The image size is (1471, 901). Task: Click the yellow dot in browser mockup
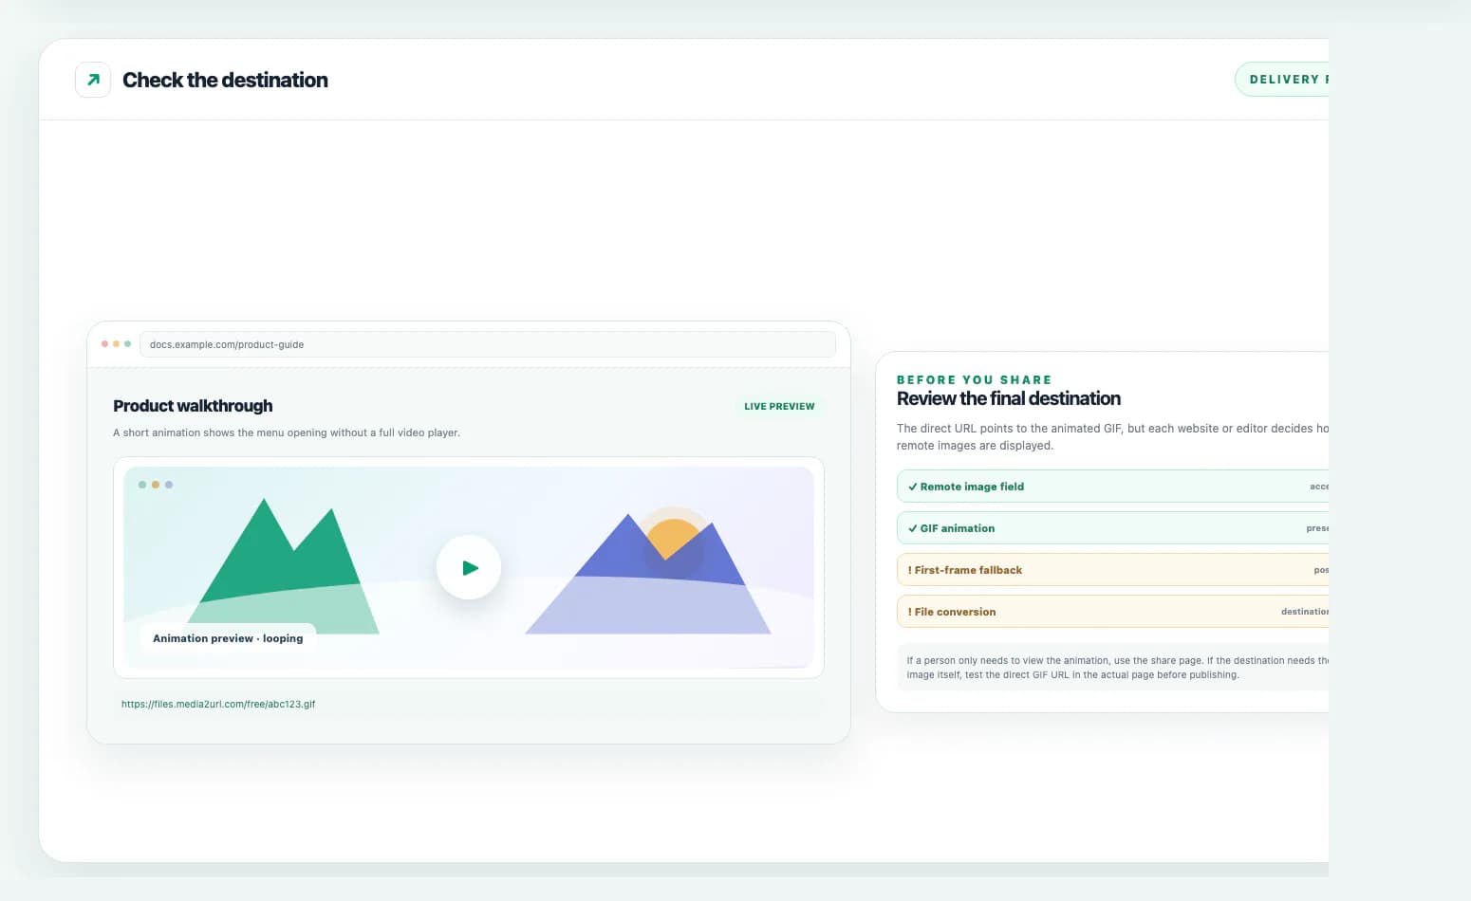116,343
